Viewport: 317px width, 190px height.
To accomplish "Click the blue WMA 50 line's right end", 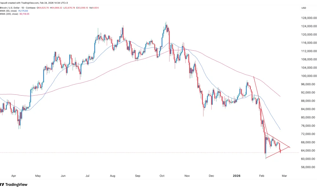I will click(x=280, y=130).
